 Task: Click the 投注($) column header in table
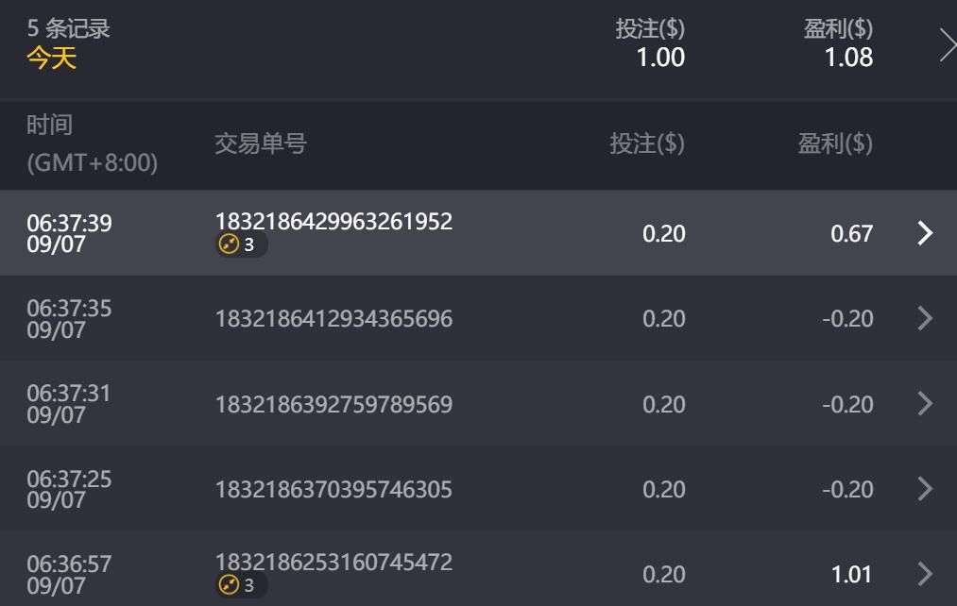coord(647,143)
